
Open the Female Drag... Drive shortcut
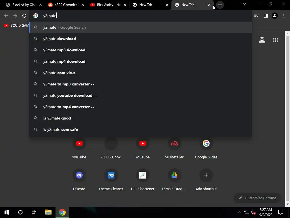point(174,180)
